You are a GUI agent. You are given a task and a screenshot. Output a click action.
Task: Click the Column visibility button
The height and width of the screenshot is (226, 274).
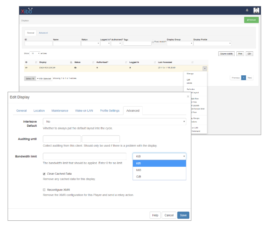coord(225,53)
